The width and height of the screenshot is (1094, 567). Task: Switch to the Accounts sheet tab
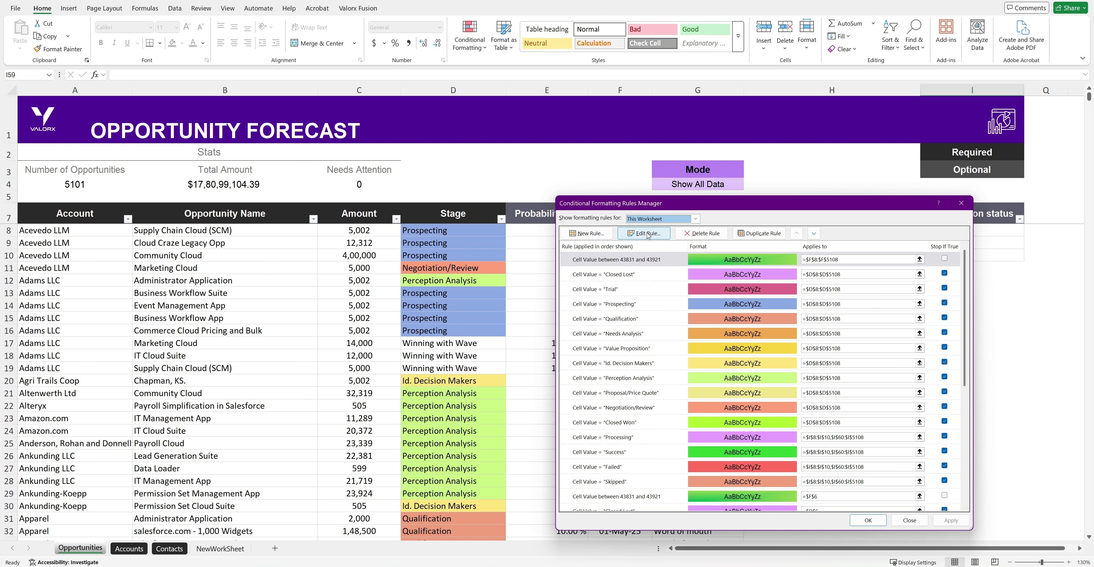point(129,549)
